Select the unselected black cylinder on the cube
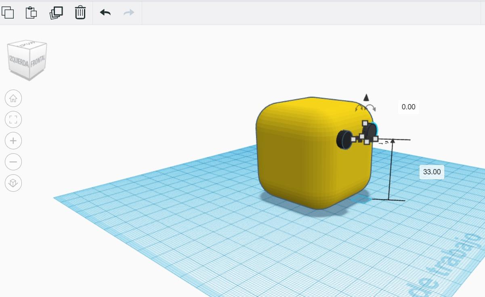 [344, 140]
